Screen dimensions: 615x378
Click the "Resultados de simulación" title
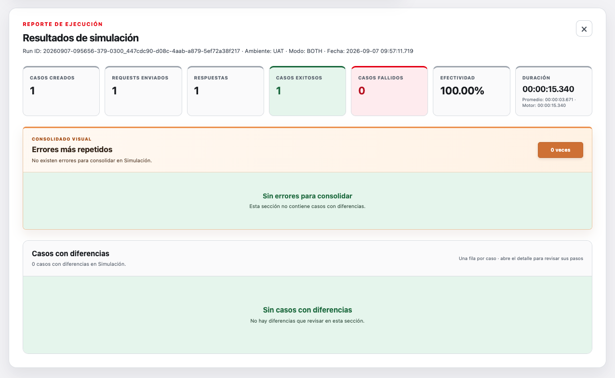tap(80, 38)
